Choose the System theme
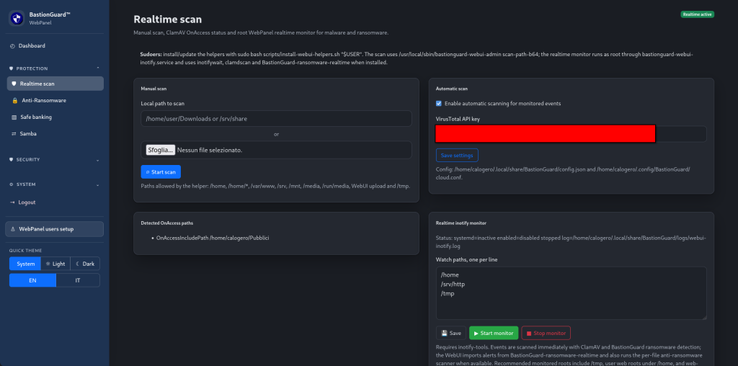 (x=25, y=264)
